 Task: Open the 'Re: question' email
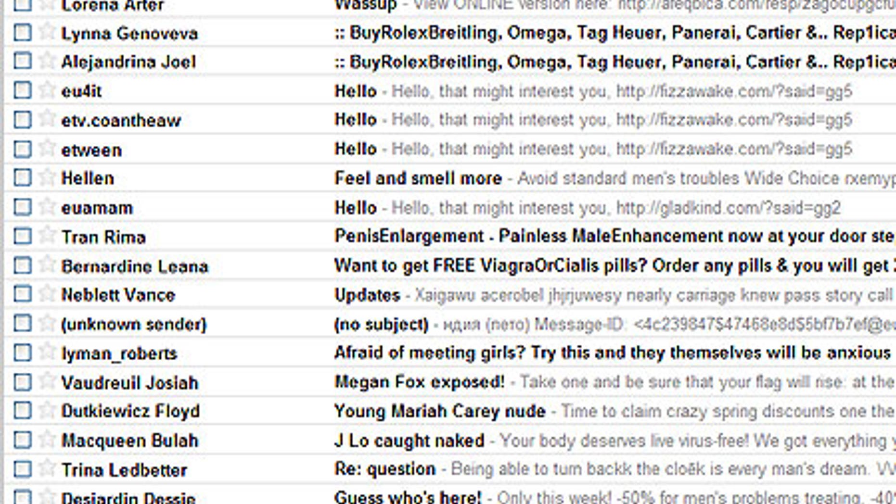384,469
